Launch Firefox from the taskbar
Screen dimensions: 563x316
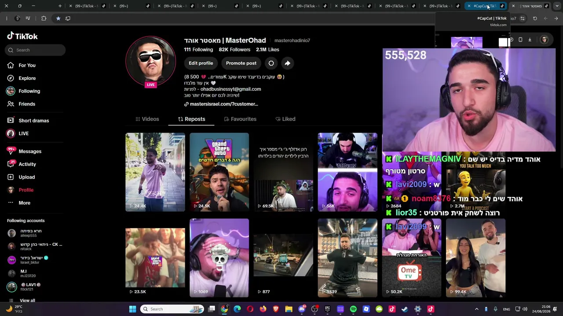(263, 309)
